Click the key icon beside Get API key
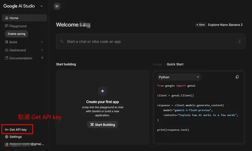The width and height of the screenshot is (252, 151). point(6,130)
